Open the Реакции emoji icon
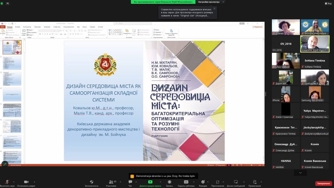334x188 pixels. coord(203,182)
